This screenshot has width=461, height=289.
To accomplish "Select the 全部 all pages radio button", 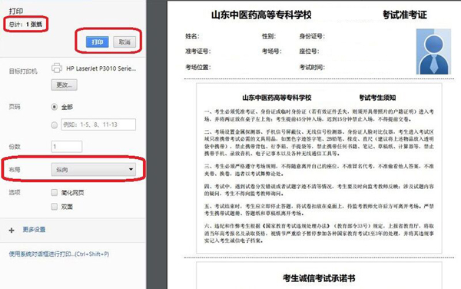I will pyautogui.click(x=55, y=107).
